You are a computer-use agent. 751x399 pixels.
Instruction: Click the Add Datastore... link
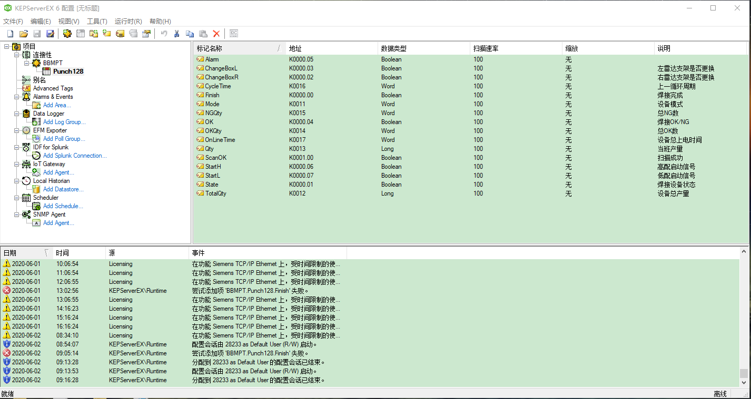63,189
